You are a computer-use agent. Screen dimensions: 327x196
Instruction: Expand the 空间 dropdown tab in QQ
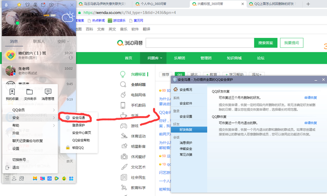tap(63, 42)
